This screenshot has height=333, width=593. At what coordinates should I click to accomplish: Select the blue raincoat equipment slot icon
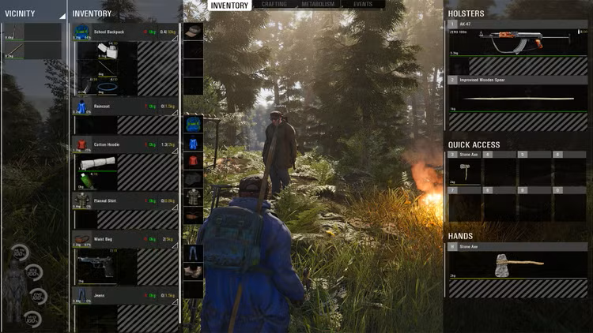[194, 143]
